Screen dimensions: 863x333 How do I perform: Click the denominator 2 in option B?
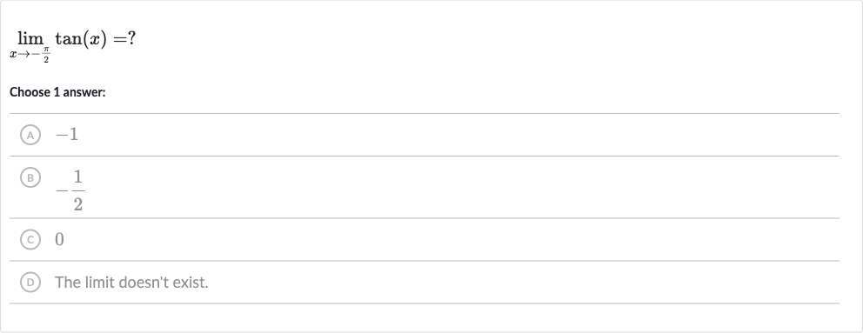pyautogui.click(x=78, y=204)
